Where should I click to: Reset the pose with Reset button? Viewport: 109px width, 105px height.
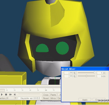[x=46, y=98]
